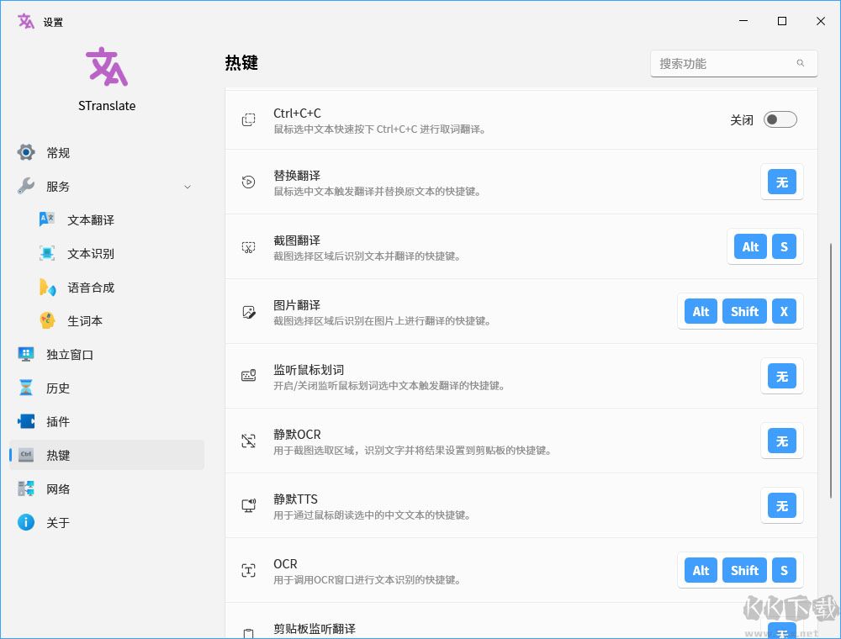Screen dimensions: 841x639
Task: Click the vertical scrollbar thumb
Action: coord(832,371)
